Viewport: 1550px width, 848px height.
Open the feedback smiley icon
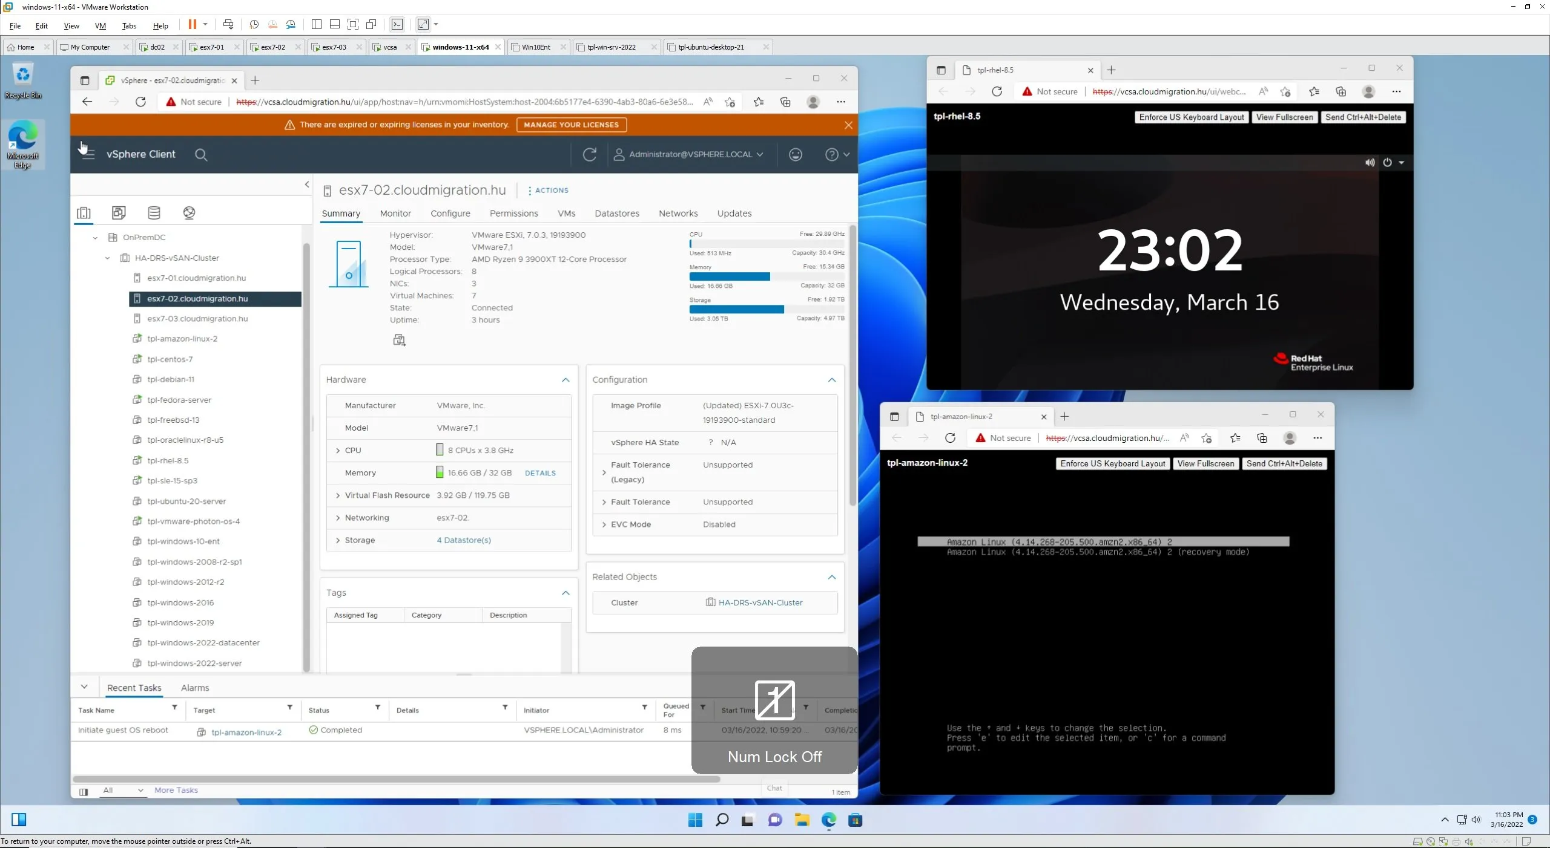click(796, 155)
